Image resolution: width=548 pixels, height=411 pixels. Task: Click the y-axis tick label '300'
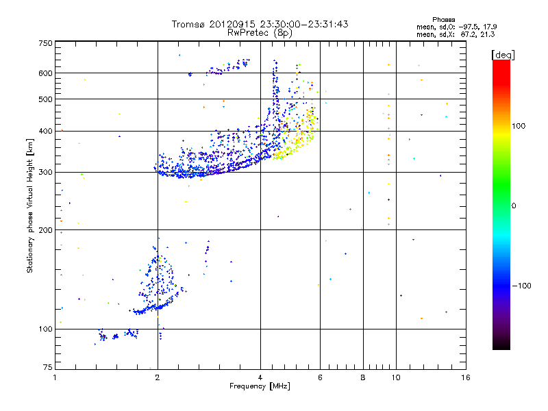[45, 173]
